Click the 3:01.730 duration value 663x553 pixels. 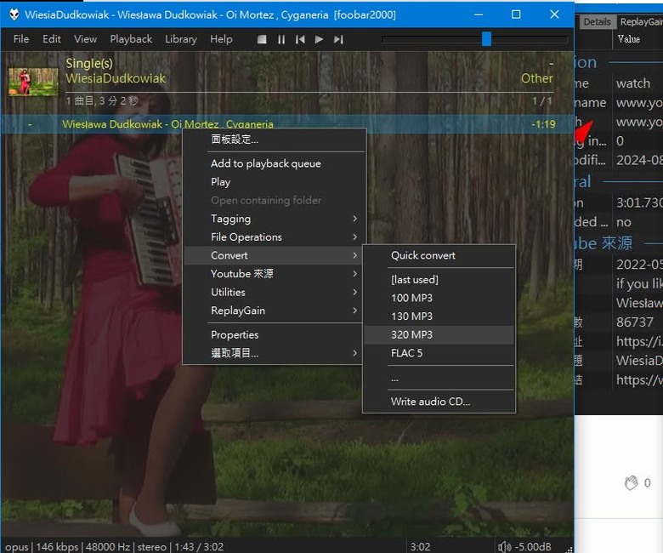pyautogui.click(x=639, y=202)
